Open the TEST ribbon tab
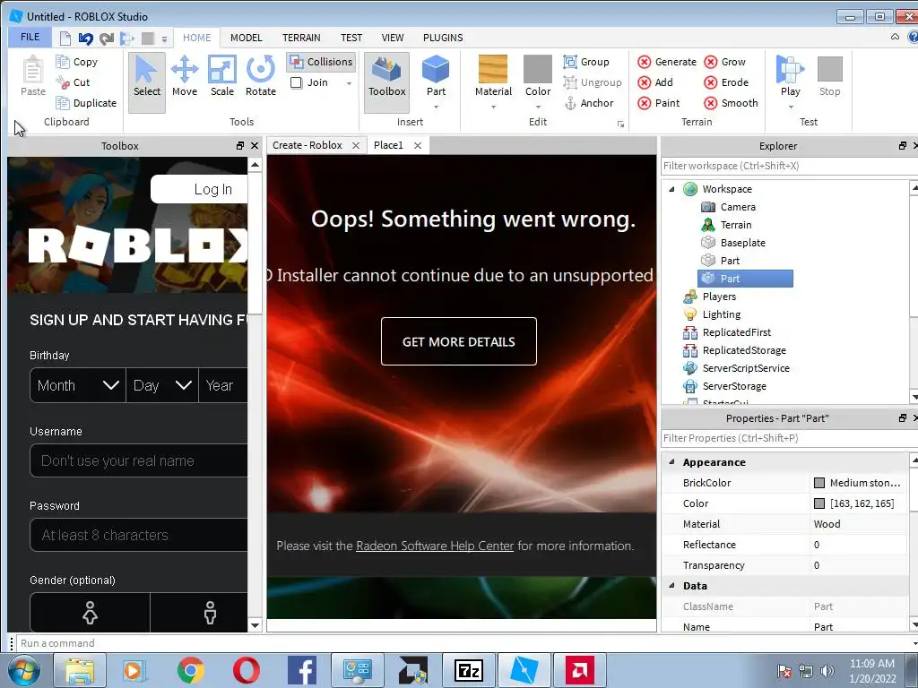This screenshot has width=918, height=688. tap(351, 38)
